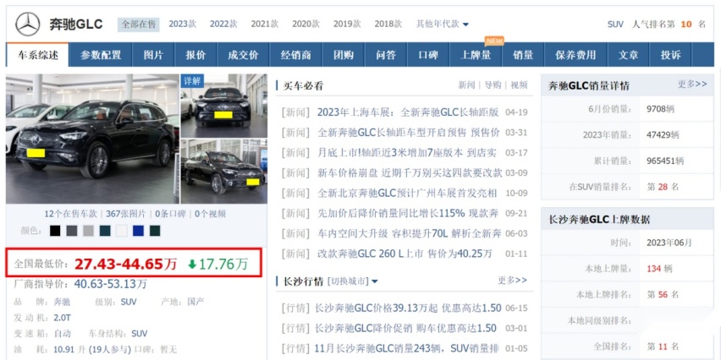Image resolution: width=721 pixels, height=360 pixels.
Task: Select the light gray color swatch
Action: pos(88,231)
